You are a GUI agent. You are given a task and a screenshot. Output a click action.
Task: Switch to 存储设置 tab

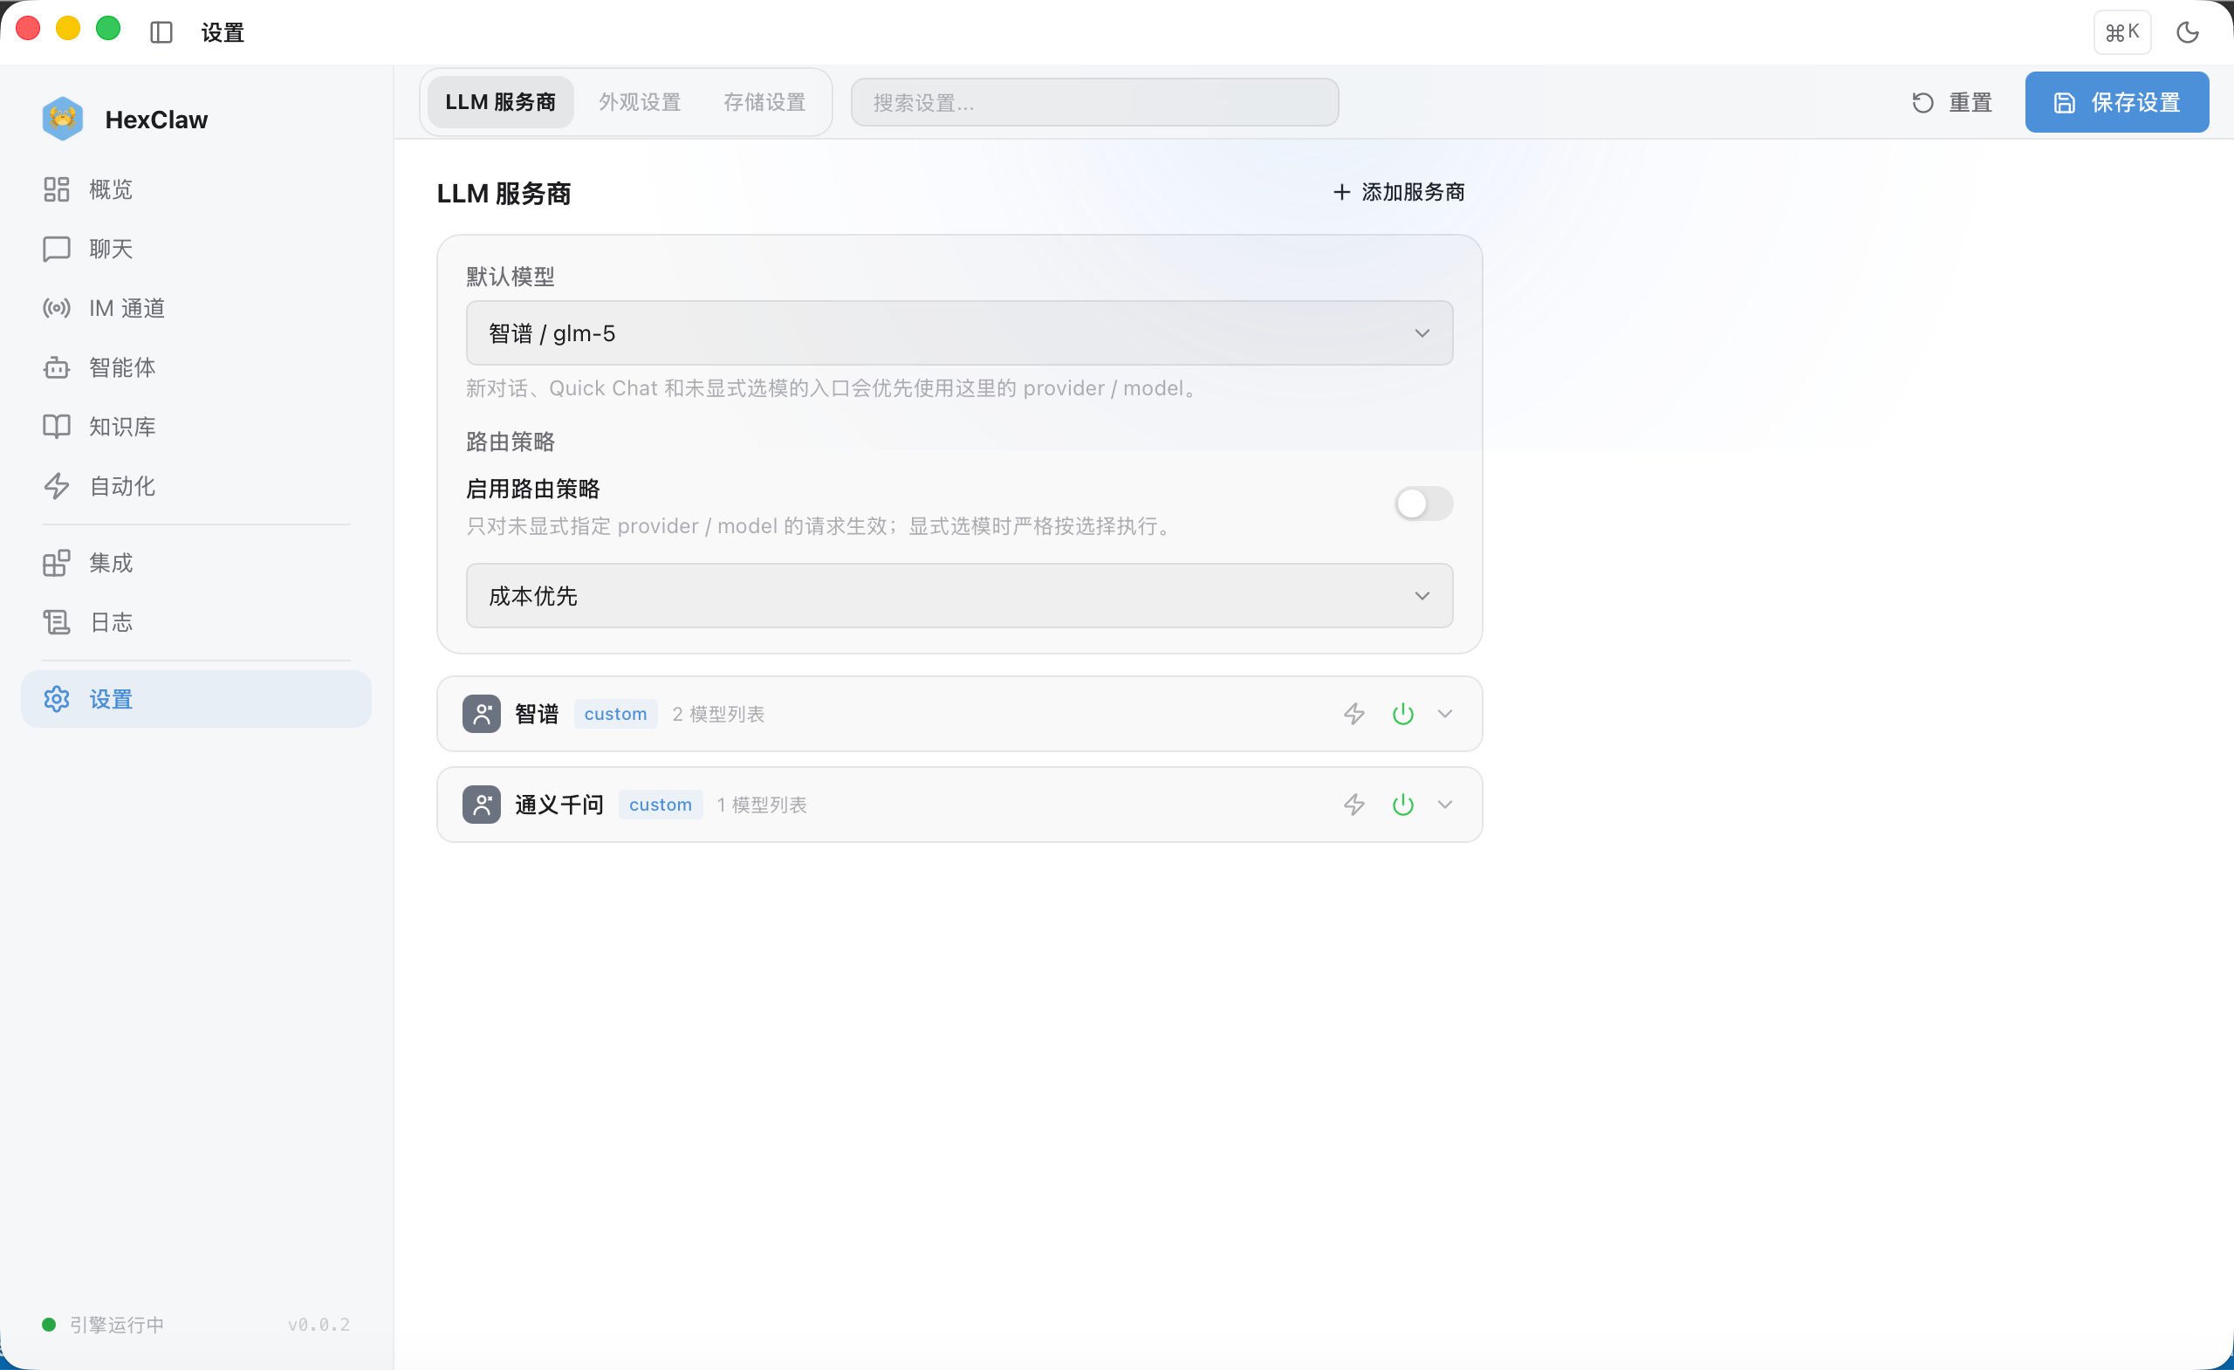764,102
